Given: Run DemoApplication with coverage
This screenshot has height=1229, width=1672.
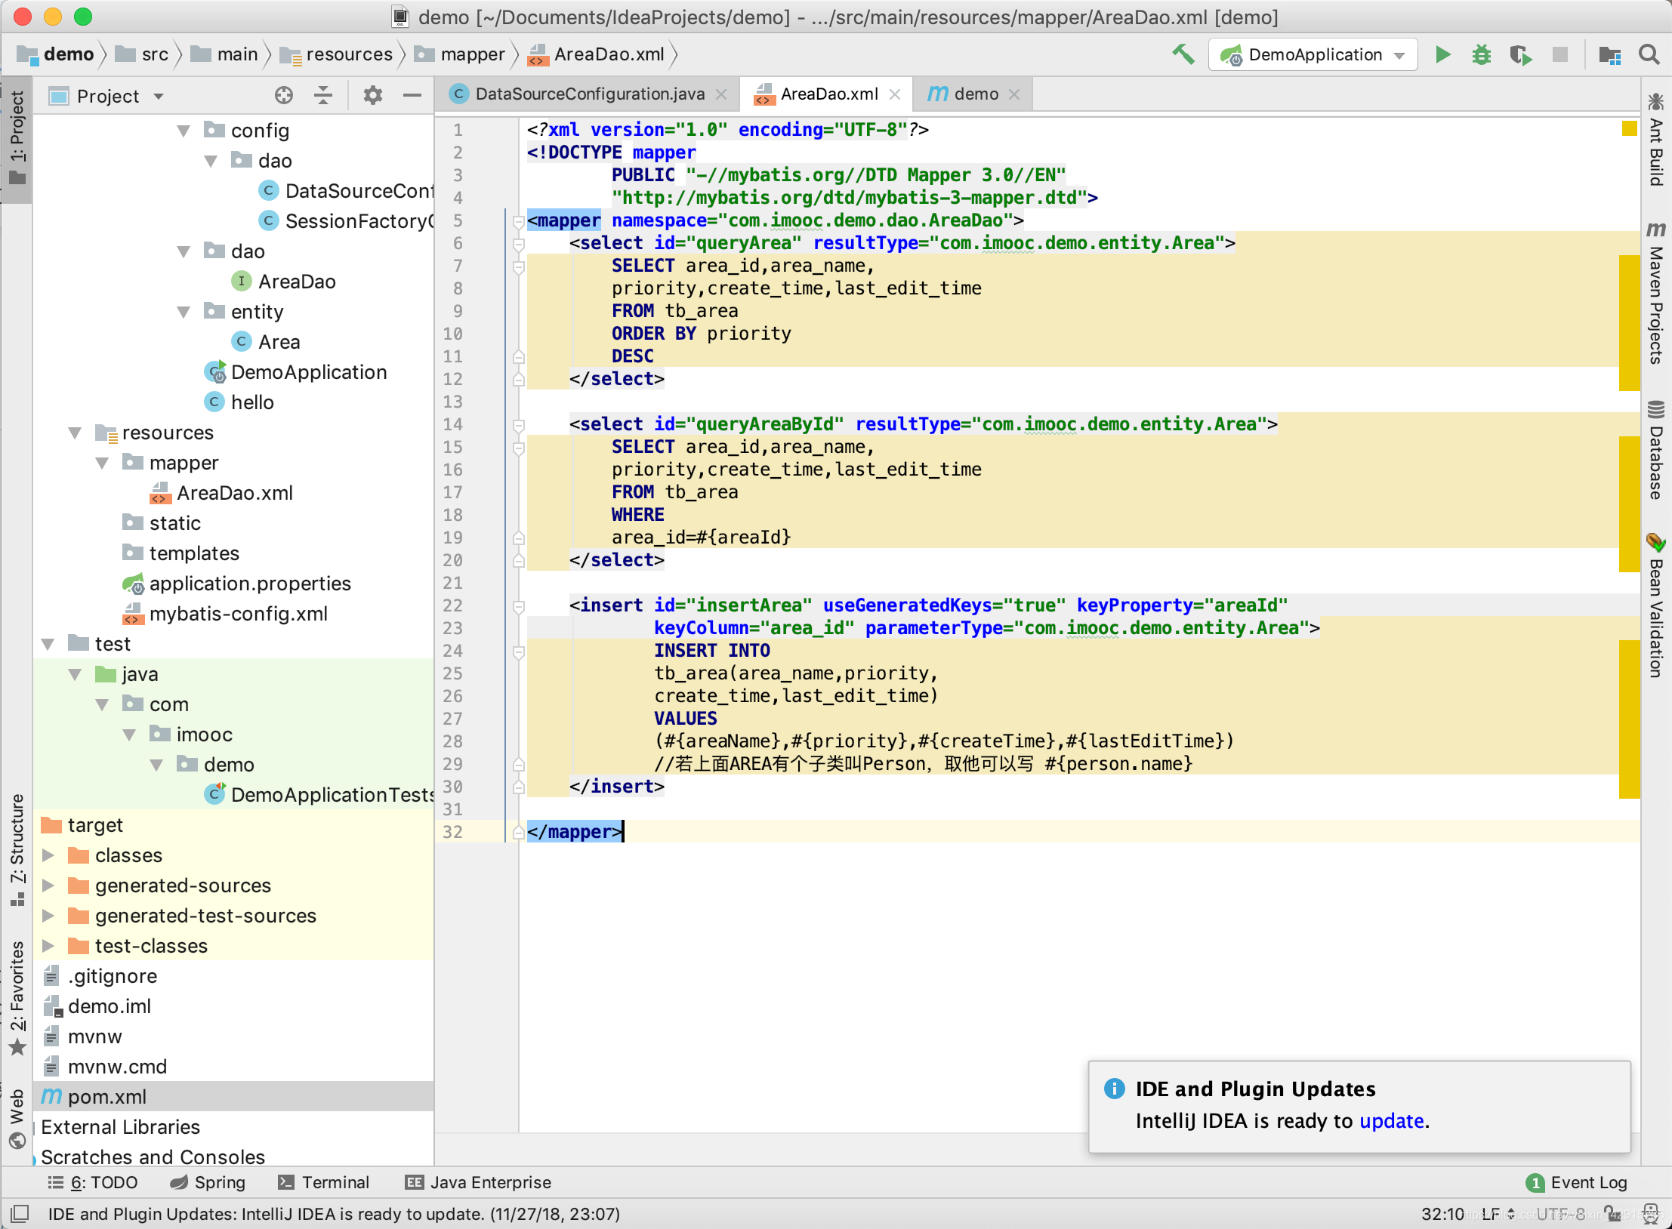Looking at the screenshot, I should pos(1520,54).
